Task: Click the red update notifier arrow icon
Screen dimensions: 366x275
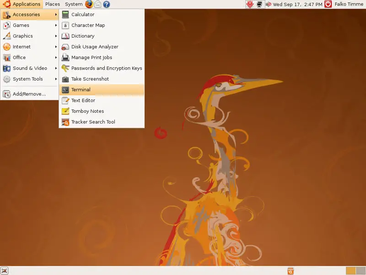Action: 250,4
